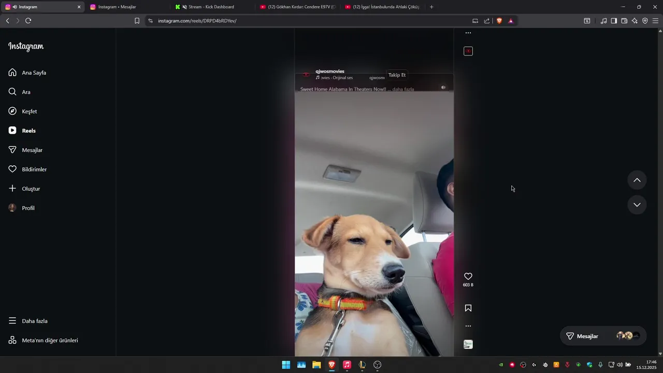663x373 pixels.
Task: Go to Keşfet explore page
Action: (23, 111)
